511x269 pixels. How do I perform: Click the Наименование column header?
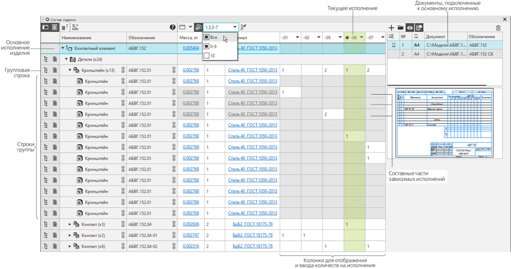(77, 38)
